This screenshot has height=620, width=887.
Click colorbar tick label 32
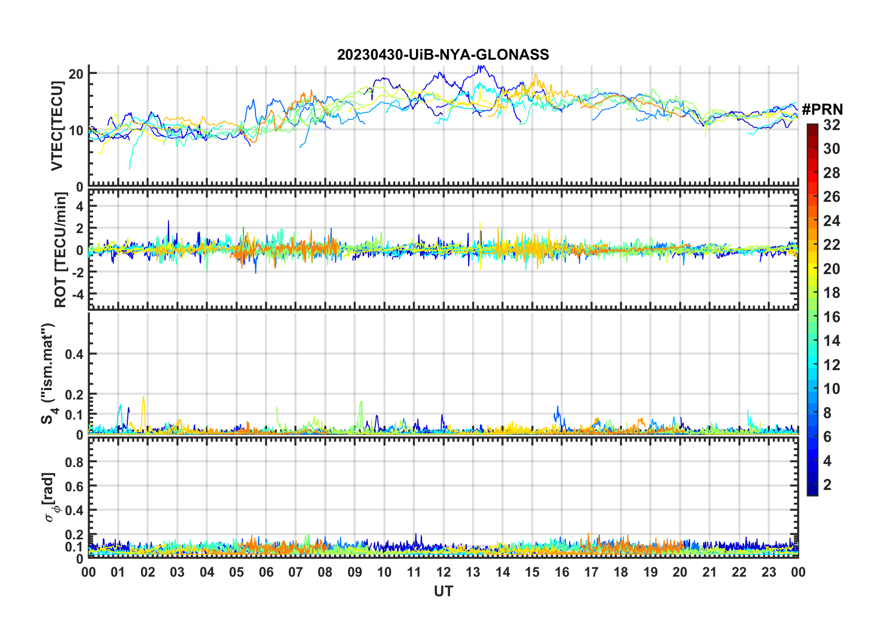tap(832, 125)
